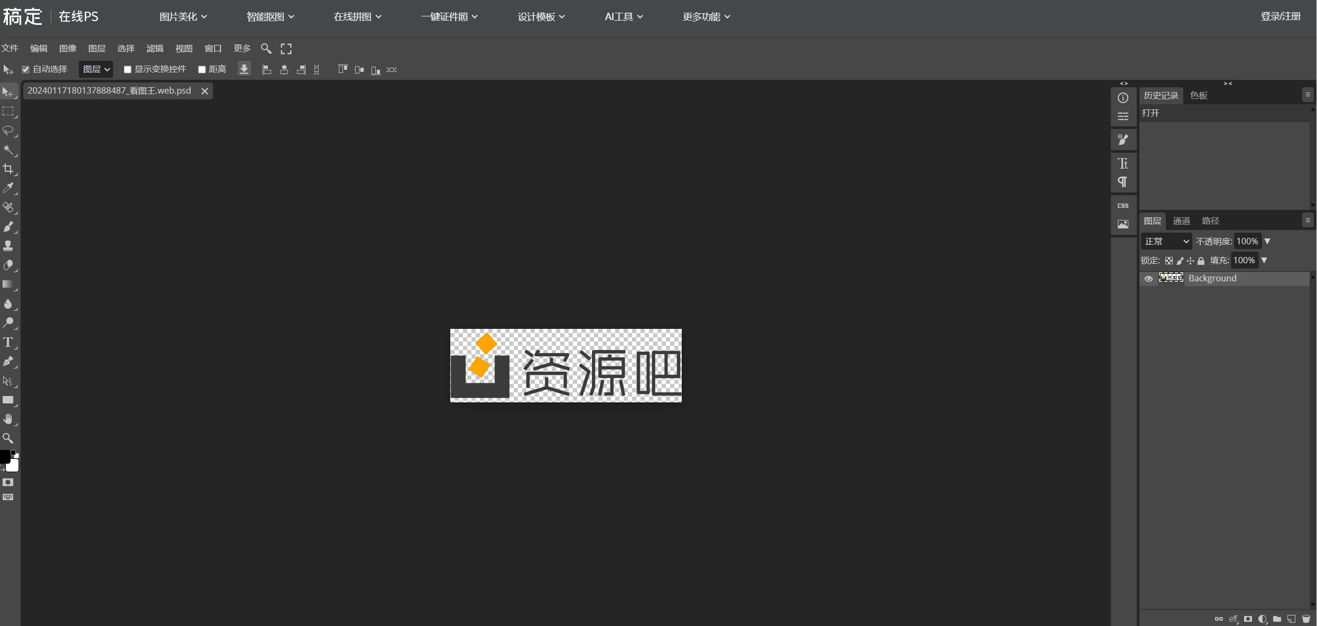Select the Hand tool

tap(9, 419)
